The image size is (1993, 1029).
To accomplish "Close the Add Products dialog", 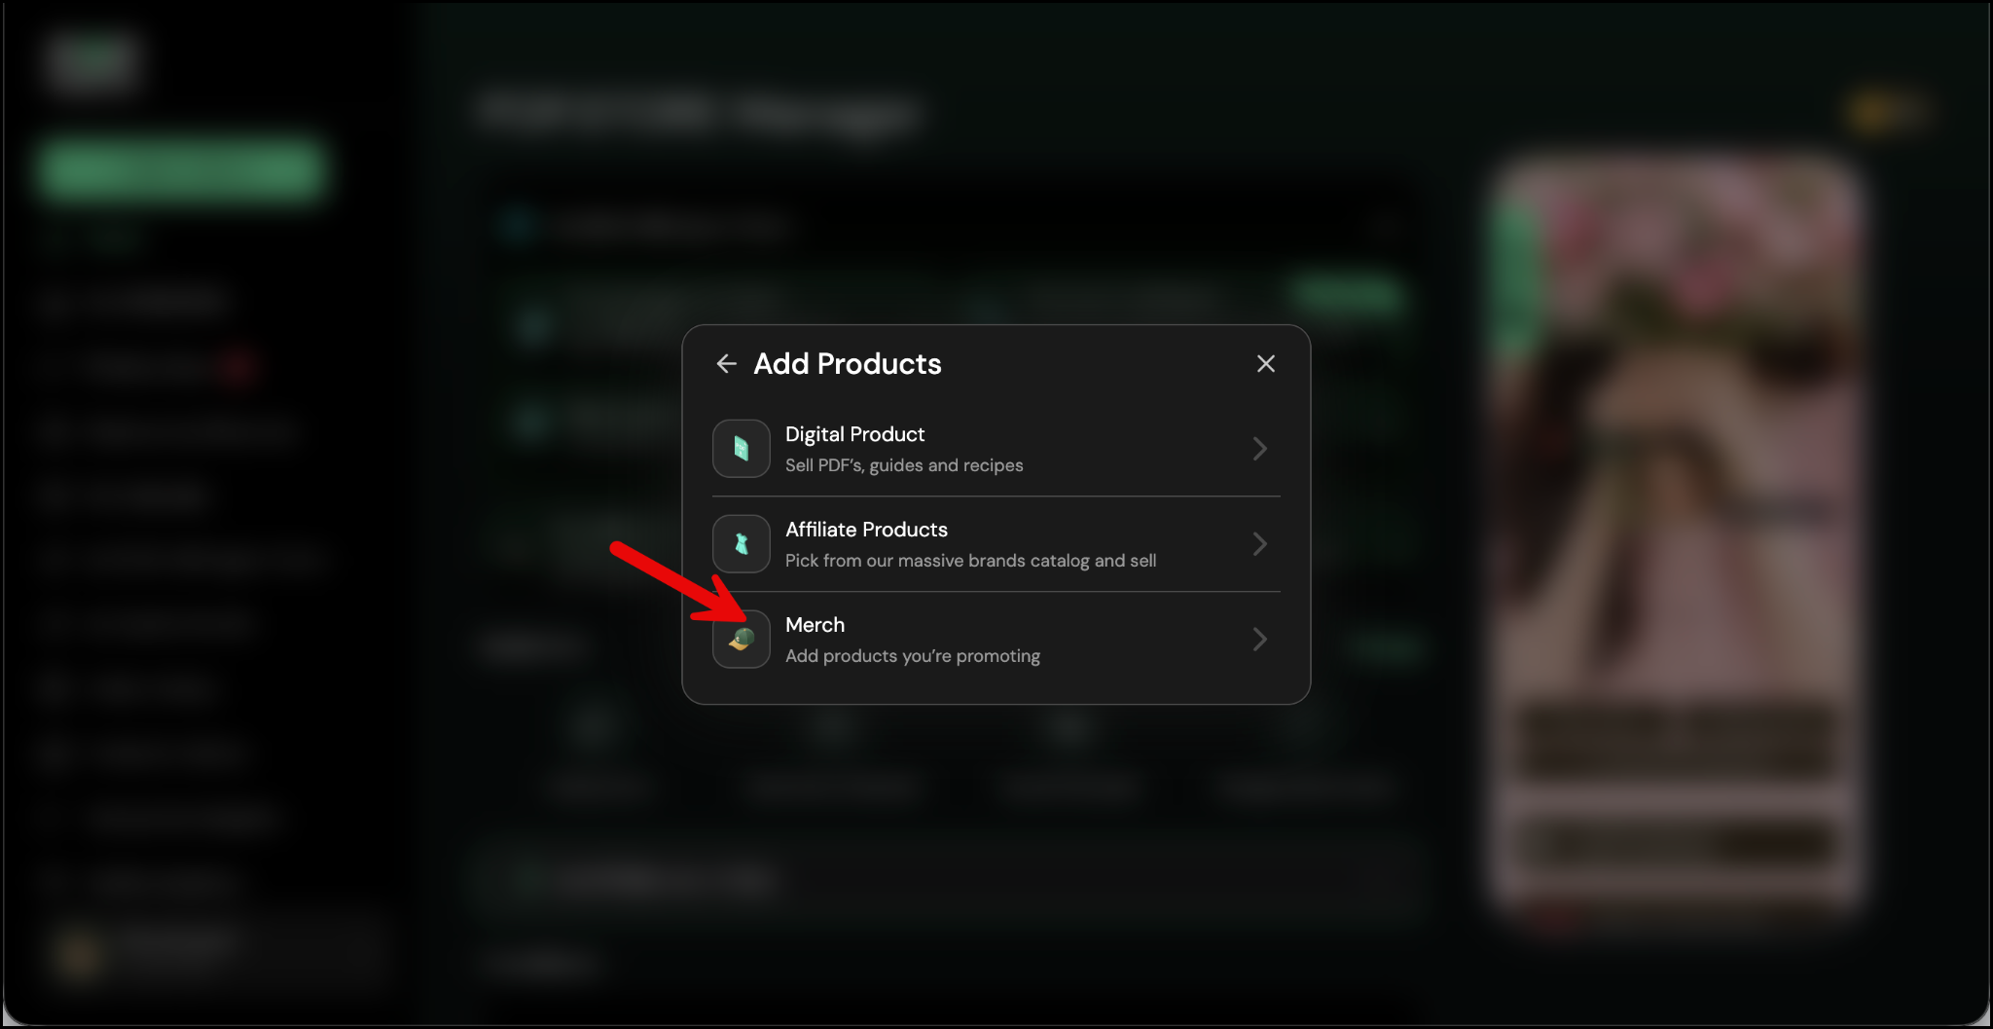I will coord(1265,364).
